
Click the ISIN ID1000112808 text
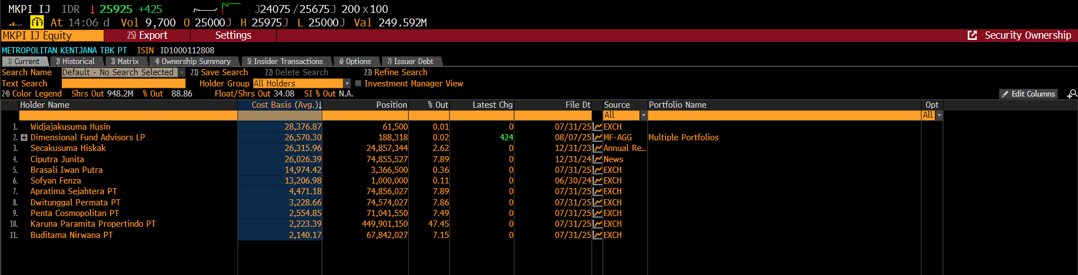(x=176, y=51)
